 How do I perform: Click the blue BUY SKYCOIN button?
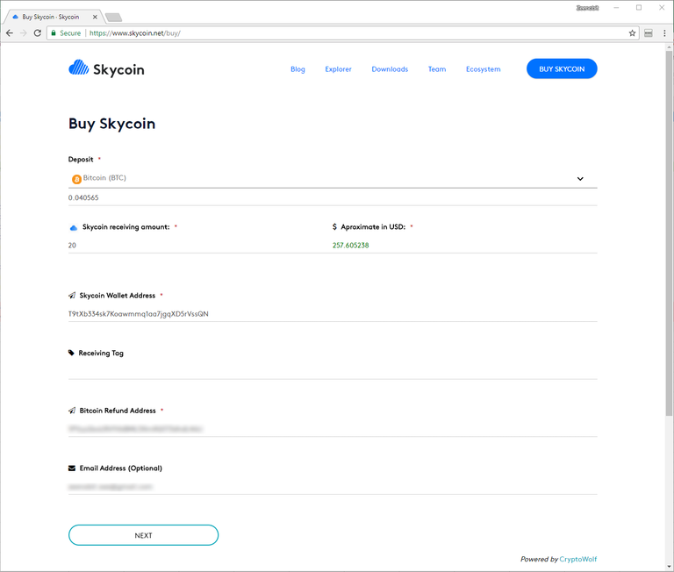point(562,68)
